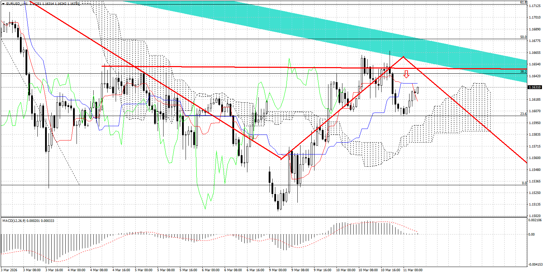This screenshot has height=274, width=543.
Task: Select the highlighted current price label 1.16310
Action: coord(535,87)
